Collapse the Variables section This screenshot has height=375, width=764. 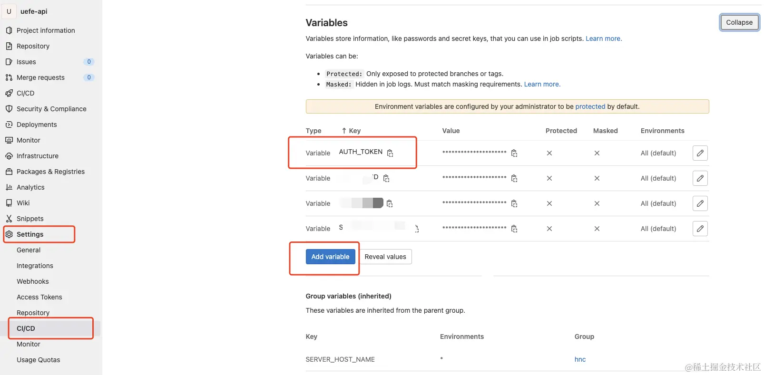pos(739,22)
